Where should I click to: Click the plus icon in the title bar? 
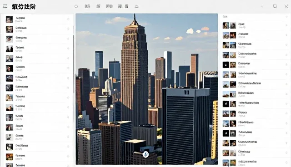click(x=262, y=6)
